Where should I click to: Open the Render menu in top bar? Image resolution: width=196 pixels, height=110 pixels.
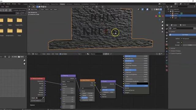[x=8, y=4]
